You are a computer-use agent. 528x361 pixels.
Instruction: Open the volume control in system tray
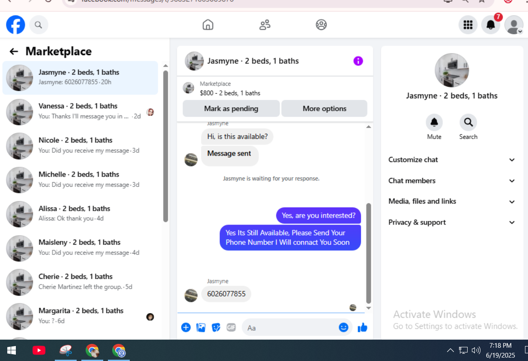point(476,350)
